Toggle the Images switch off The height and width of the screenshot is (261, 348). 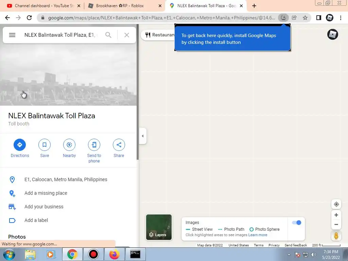[x=297, y=223]
